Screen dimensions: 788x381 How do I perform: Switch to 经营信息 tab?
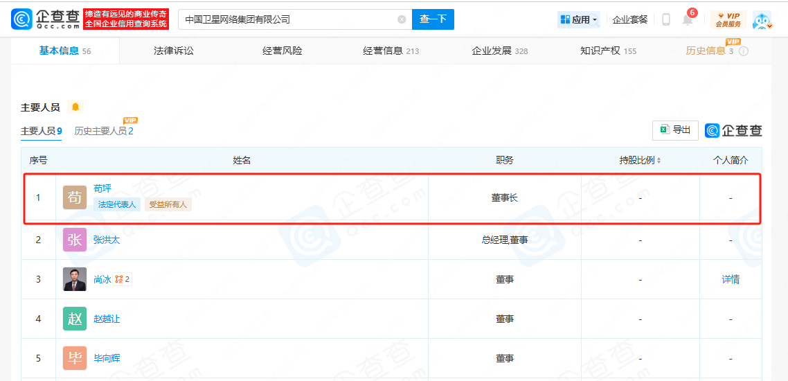click(x=391, y=51)
